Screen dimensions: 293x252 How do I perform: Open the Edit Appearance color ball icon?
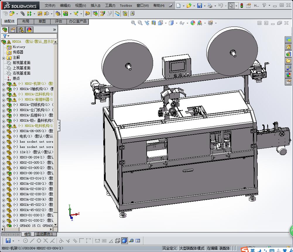pos(193,23)
